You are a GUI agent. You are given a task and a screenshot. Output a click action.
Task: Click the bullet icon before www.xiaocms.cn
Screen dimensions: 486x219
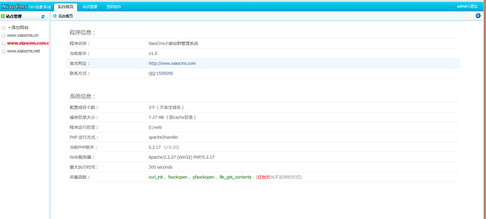(4, 35)
